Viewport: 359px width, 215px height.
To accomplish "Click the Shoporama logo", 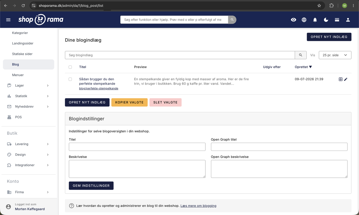I will [41, 19].
